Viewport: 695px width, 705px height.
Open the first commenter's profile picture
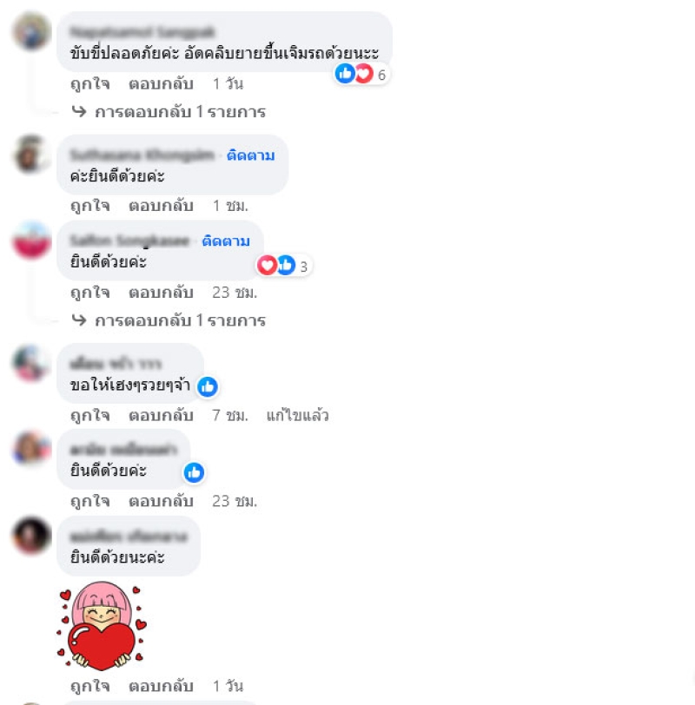tap(31, 31)
